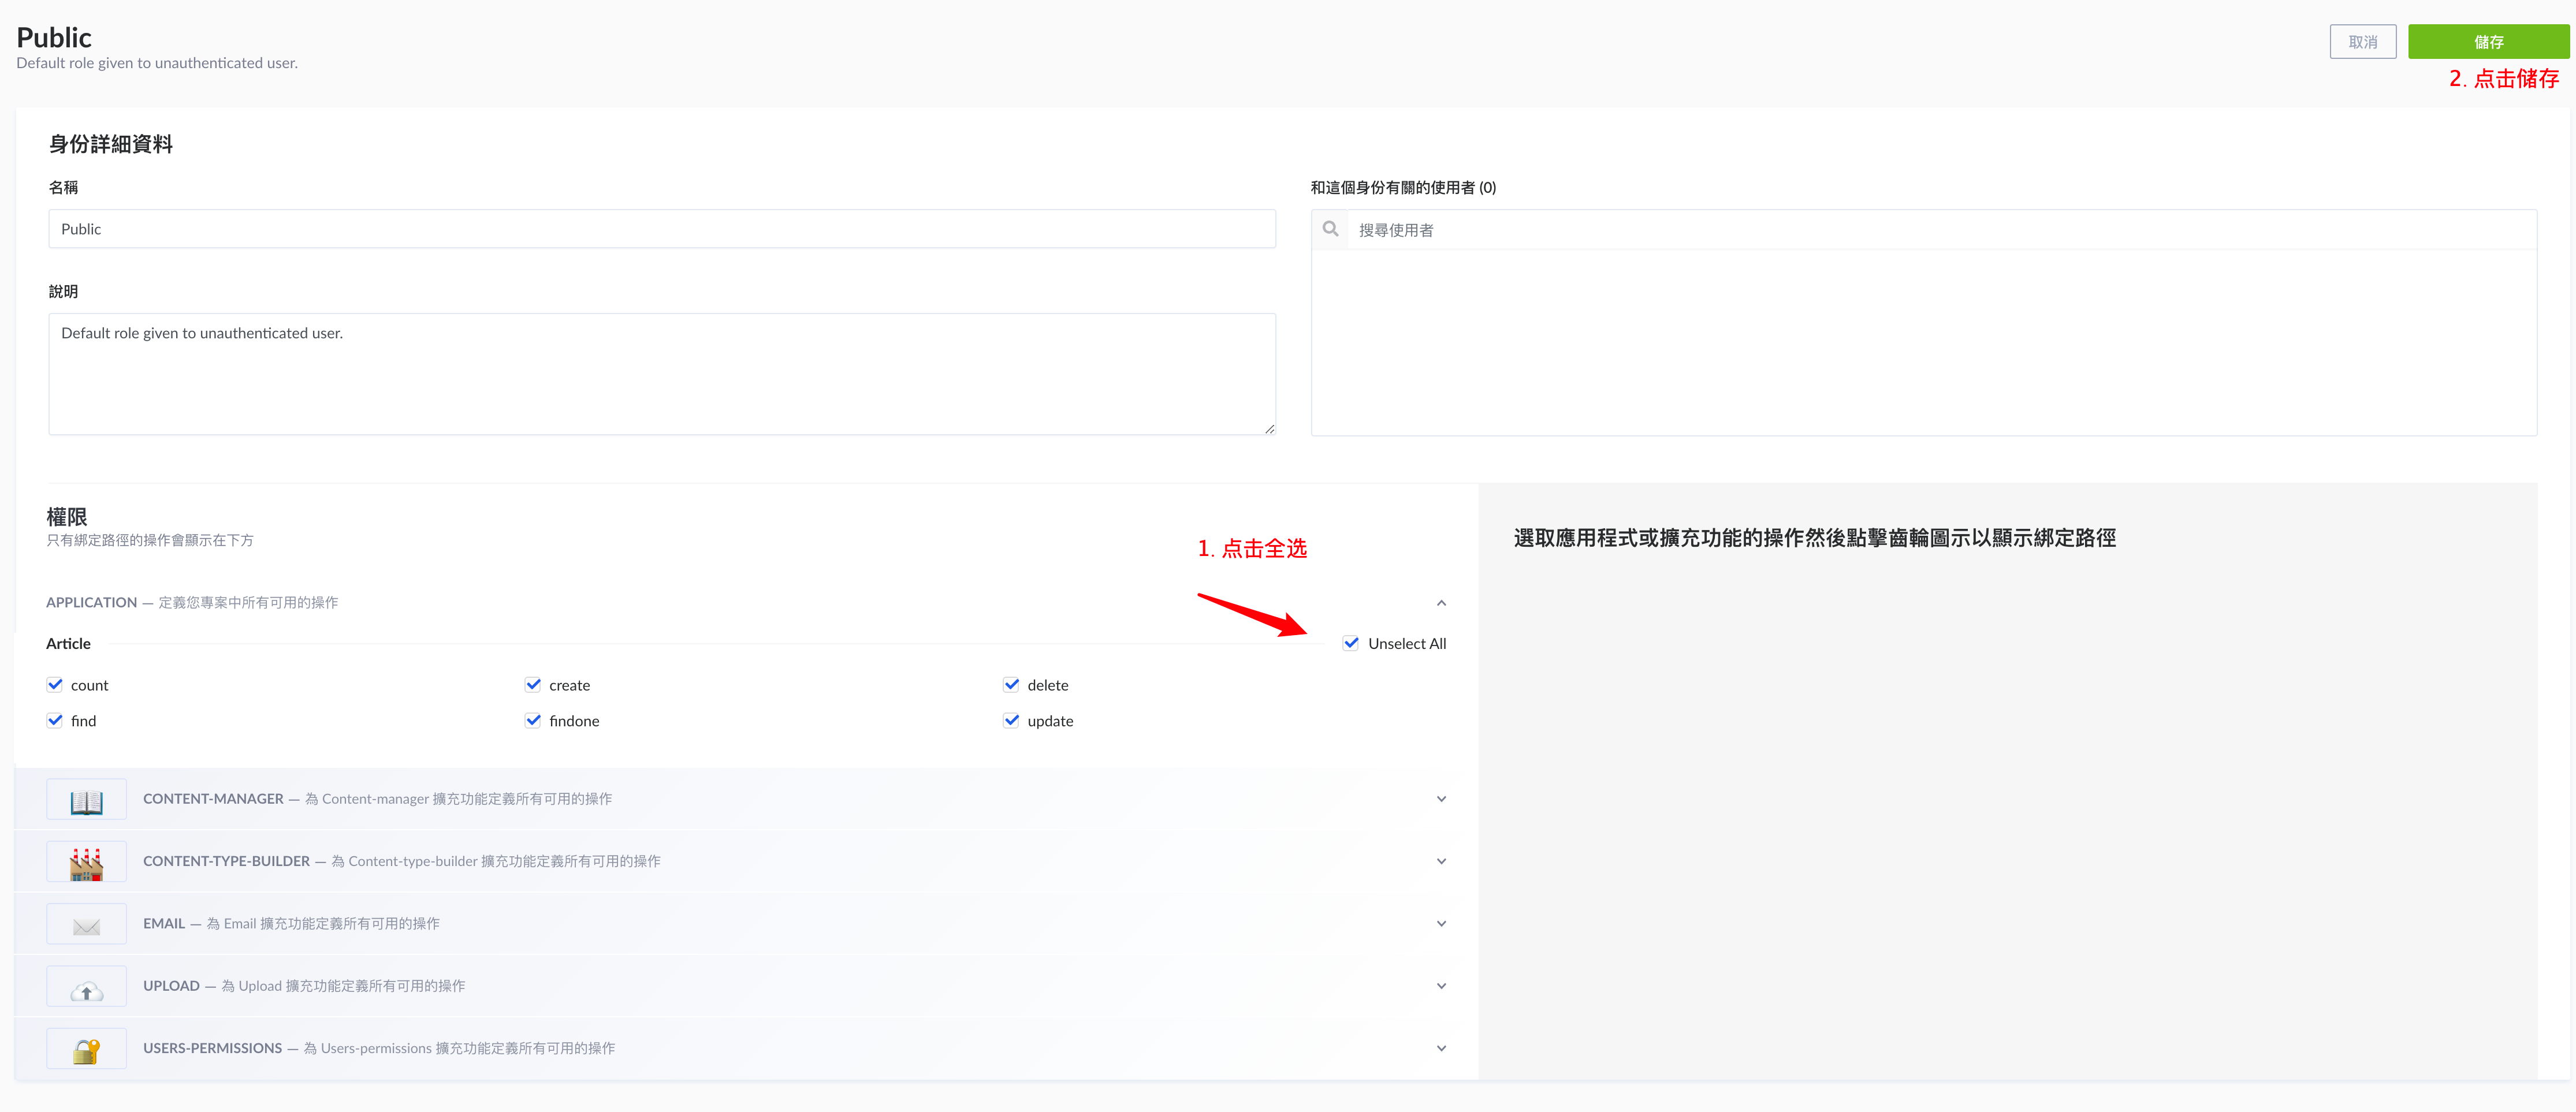The image size is (2576, 1112).
Task: Click the Users-Permissions padlock icon
Action: 86,1049
